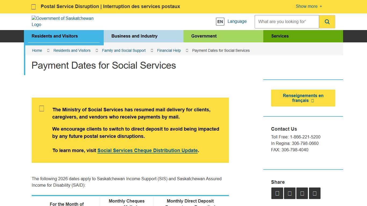Click the search magnifier icon

[x=327, y=21]
